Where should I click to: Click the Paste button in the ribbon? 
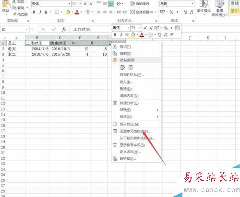(x=6, y=8)
